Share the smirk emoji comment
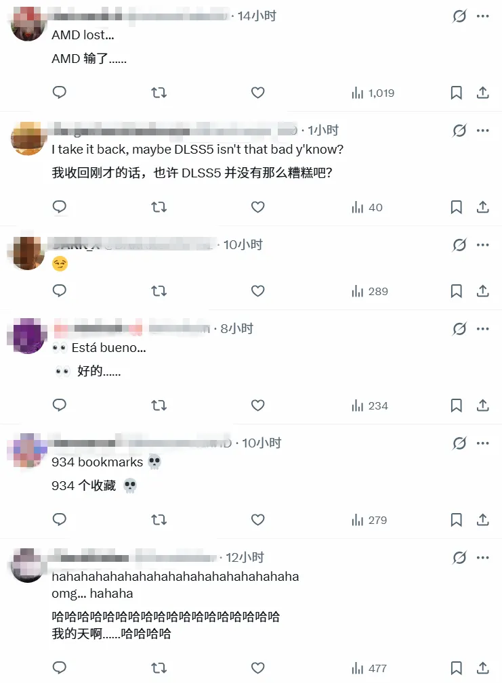This screenshot has height=683, width=502. [x=482, y=290]
